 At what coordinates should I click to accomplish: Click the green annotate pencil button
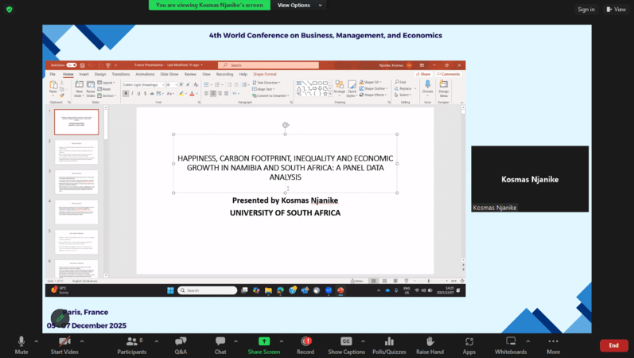pyautogui.click(x=60, y=318)
